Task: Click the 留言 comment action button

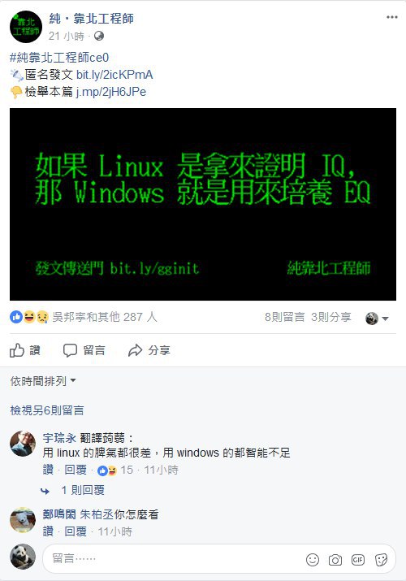Action: pyautogui.click(x=84, y=350)
